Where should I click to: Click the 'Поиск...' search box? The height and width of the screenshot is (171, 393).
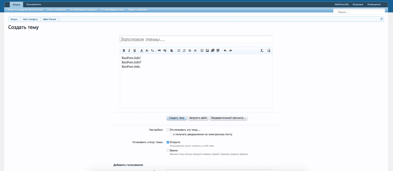pyautogui.click(x=359, y=12)
